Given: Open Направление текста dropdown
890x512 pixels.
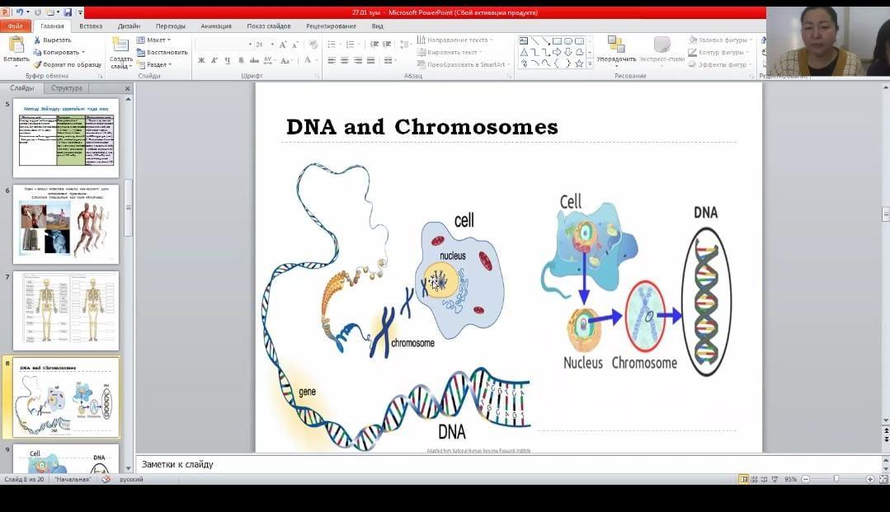Looking at the screenshot, I should 455,40.
